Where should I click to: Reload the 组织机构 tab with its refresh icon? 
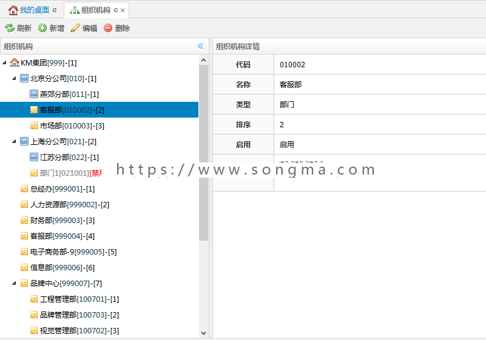coord(116,10)
